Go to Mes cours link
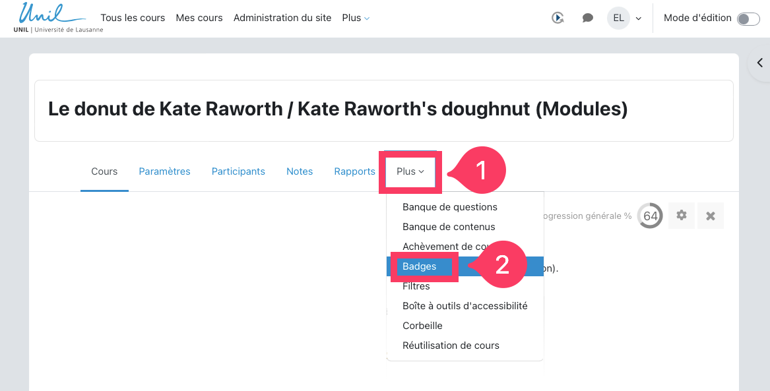Image resolution: width=770 pixels, height=391 pixels. [x=199, y=18]
